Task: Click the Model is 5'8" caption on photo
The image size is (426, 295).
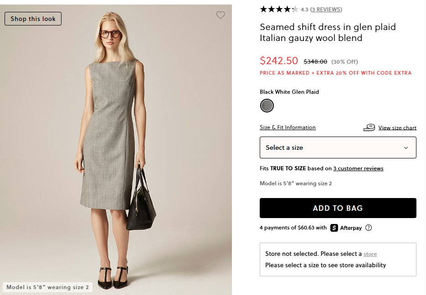Action: tap(47, 287)
